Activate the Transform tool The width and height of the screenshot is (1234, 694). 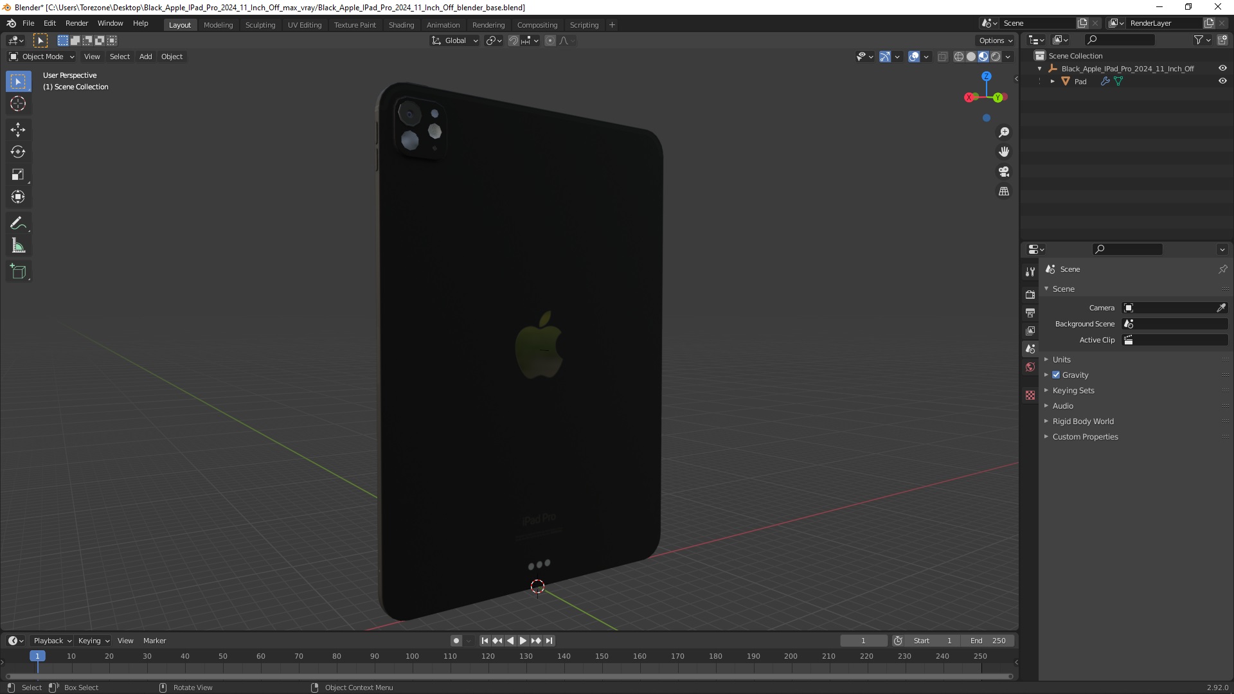pyautogui.click(x=18, y=197)
